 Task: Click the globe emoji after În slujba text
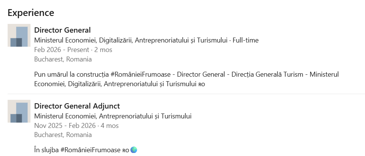[134, 150]
